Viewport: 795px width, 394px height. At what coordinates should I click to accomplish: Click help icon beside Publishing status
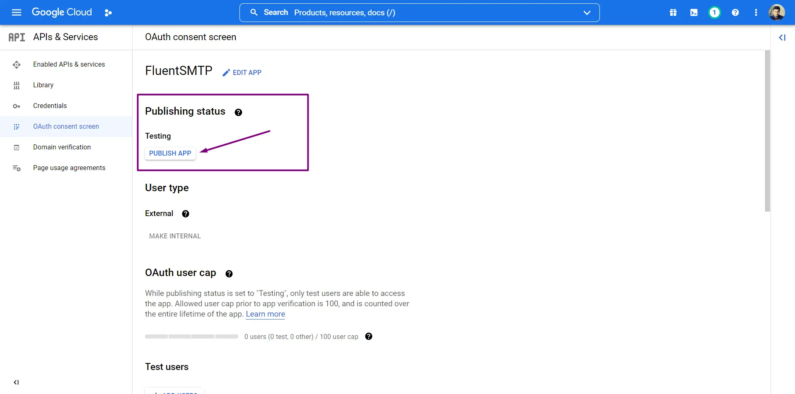[x=238, y=112]
